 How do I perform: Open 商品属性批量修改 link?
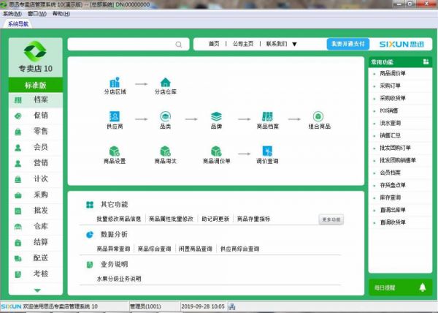171,219
